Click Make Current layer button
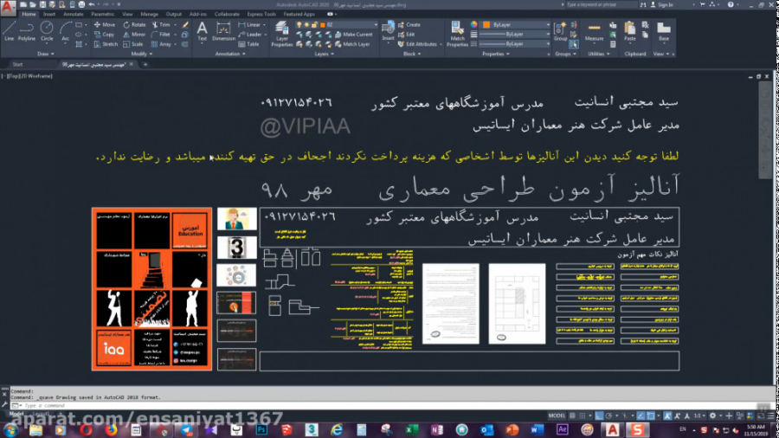Viewport: 779px width, 438px height. [x=353, y=35]
